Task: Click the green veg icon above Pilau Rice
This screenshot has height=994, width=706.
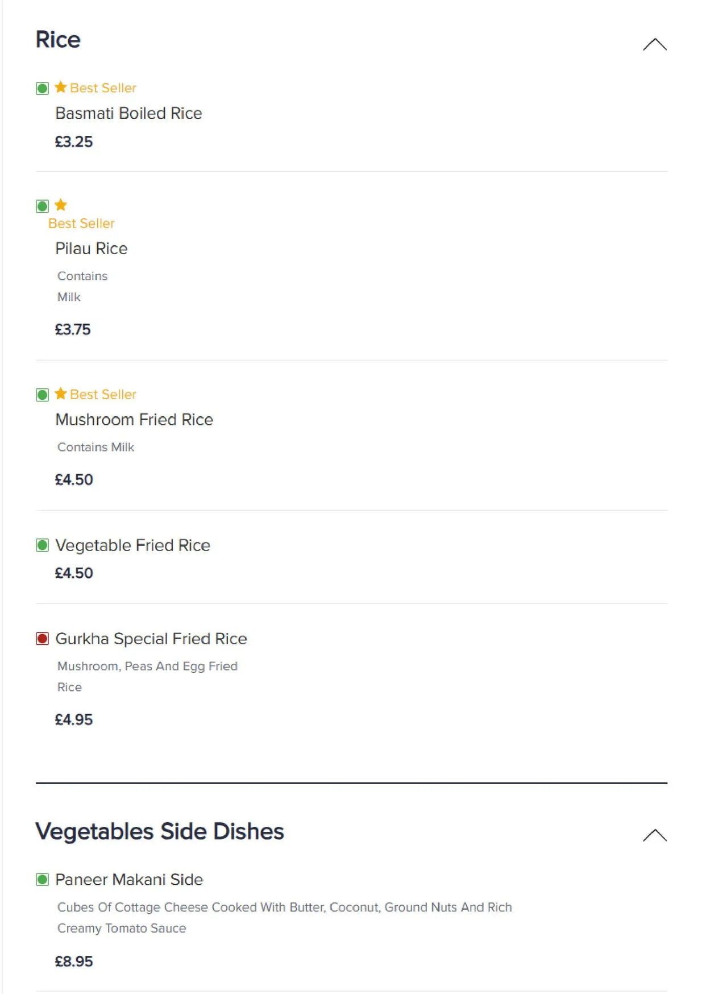Action: coord(42,205)
